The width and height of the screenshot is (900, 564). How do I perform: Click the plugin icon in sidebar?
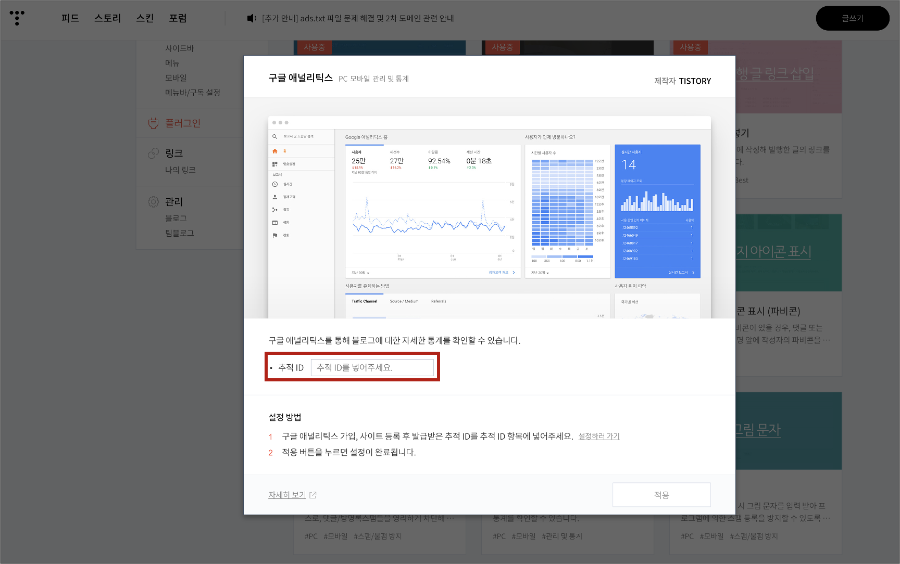point(153,123)
